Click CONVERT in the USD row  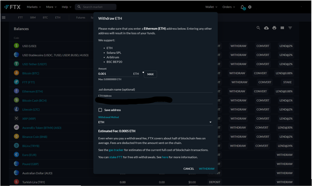(263, 46)
